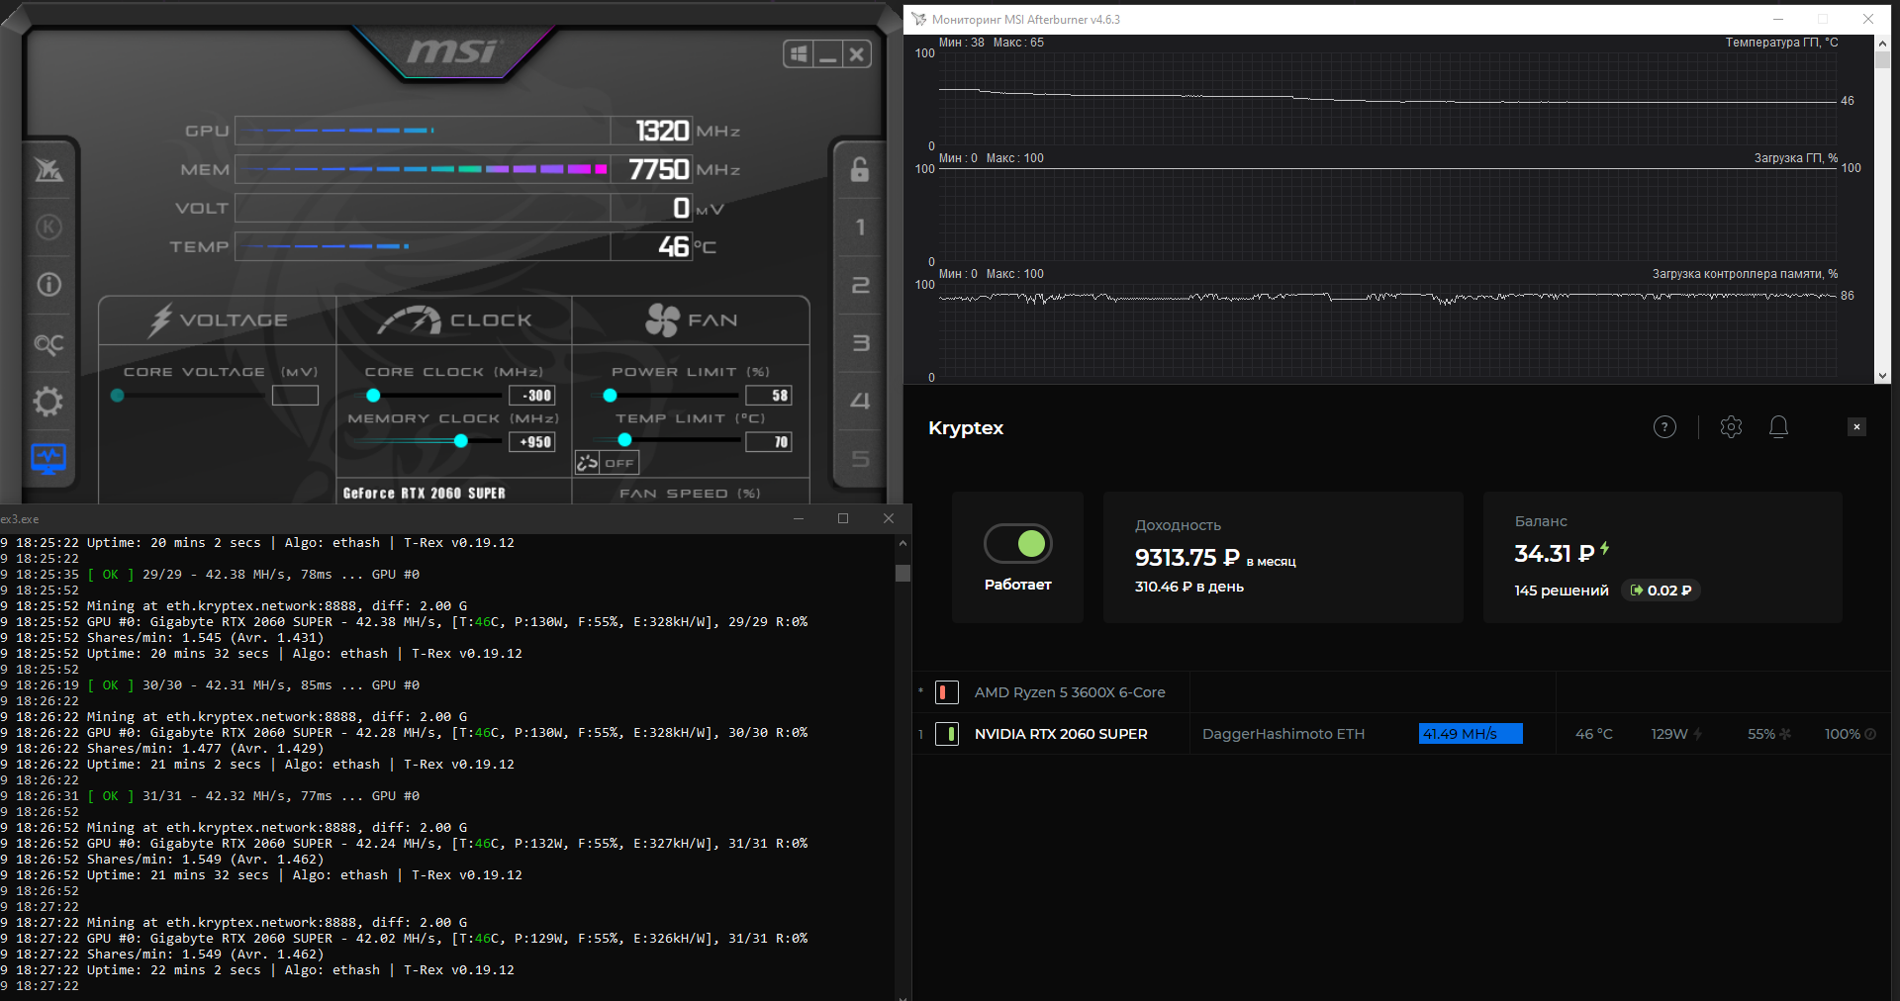
Task: Click the 129W power lightning icon
Action: click(1697, 734)
